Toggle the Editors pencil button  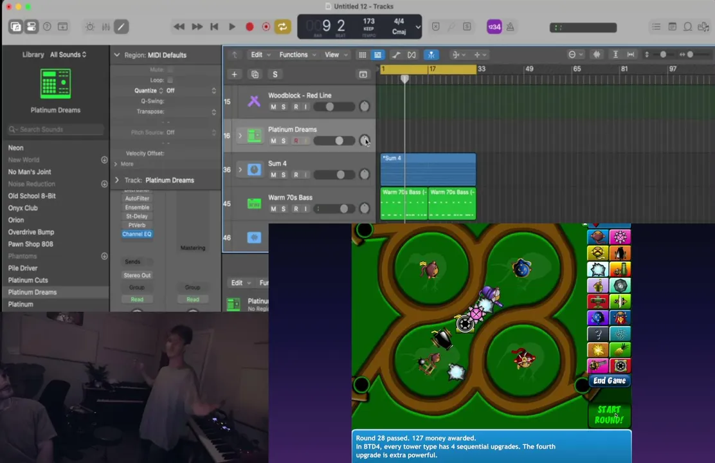click(122, 27)
